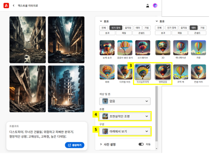210x154 pixels.
Task: Open the 콘셉트 tab above 신스웨이브
Action: coord(141,33)
